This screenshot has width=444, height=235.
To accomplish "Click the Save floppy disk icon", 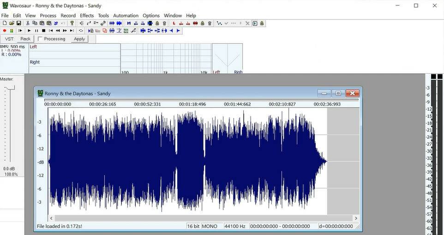I will click(x=19, y=23).
